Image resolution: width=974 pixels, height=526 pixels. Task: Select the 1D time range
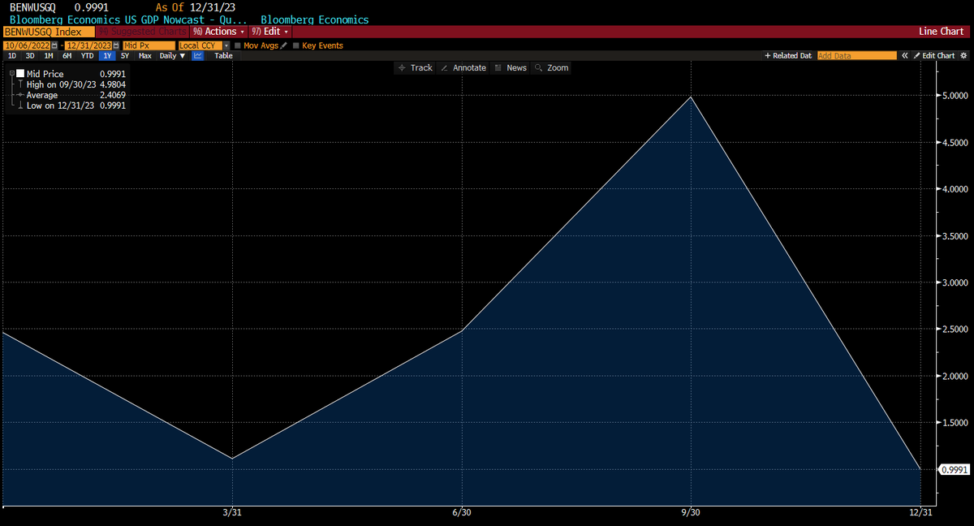tap(12, 56)
